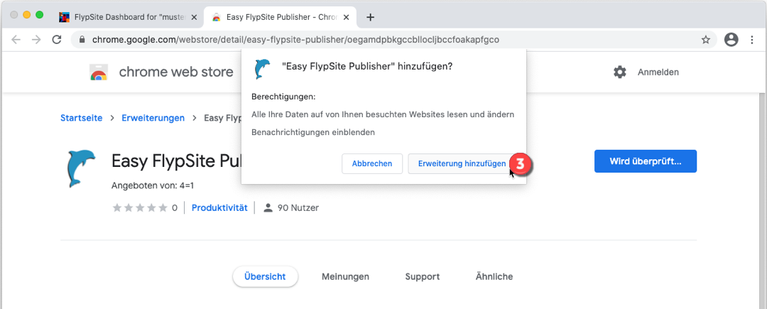This screenshot has width=767, height=309.
Task: Open web store settings gear
Action: coord(620,72)
